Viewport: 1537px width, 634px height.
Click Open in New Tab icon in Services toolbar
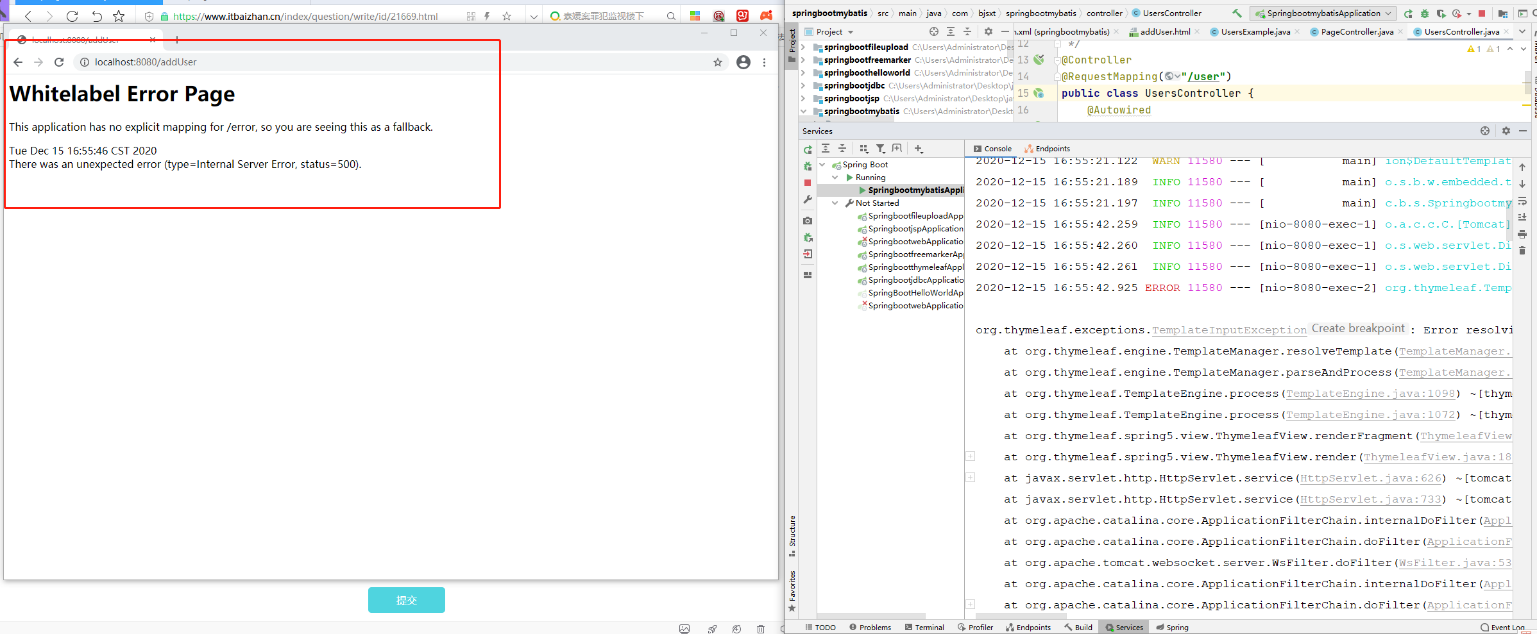pos(897,149)
